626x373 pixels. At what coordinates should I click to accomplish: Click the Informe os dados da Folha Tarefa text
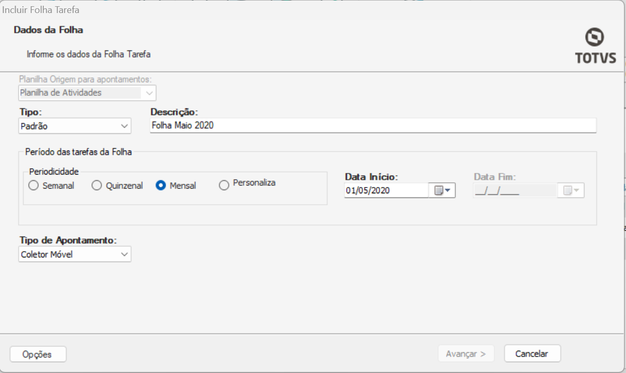(89, 54)
